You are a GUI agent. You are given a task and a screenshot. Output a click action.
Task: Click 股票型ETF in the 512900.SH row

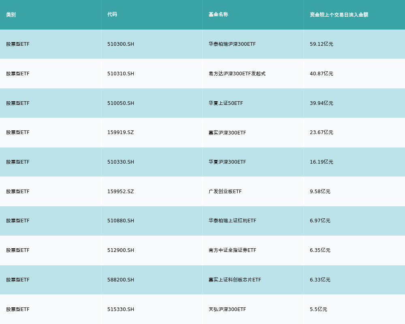18,250
